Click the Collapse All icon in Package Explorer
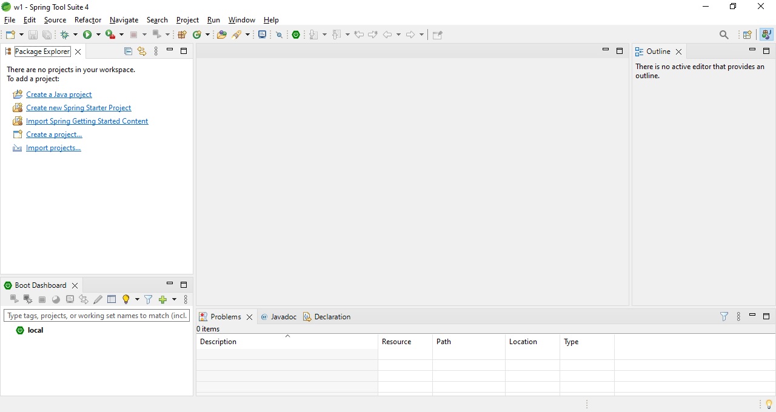Screen dimensions: 776x412 click(x=128, y=51)
